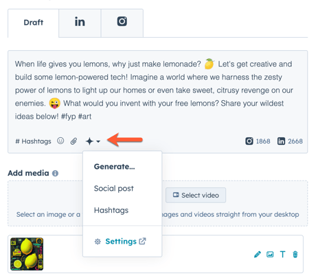Click the # Hashtags button
318x280 pixels.
click(x=33, y=141)
